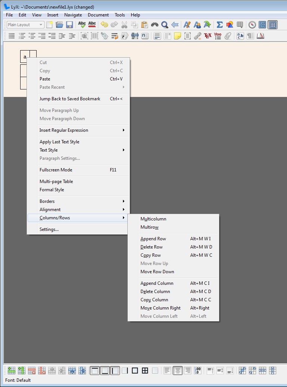This screenshot has width=287, height=387.
Task: Toggle the top border button
Action: pyautogui.click(x=95, y=371)
